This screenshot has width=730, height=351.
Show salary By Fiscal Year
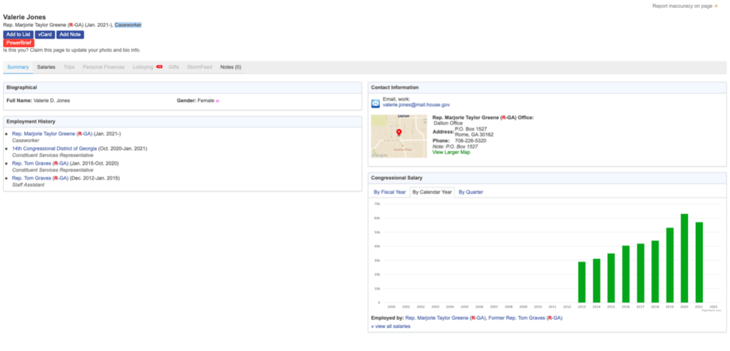coord(390,192)
